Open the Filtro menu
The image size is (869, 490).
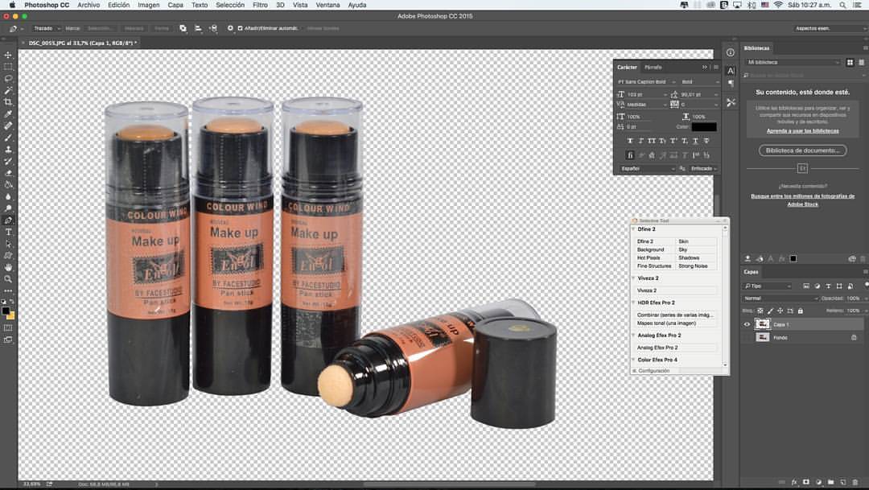(x=260, y=5)
